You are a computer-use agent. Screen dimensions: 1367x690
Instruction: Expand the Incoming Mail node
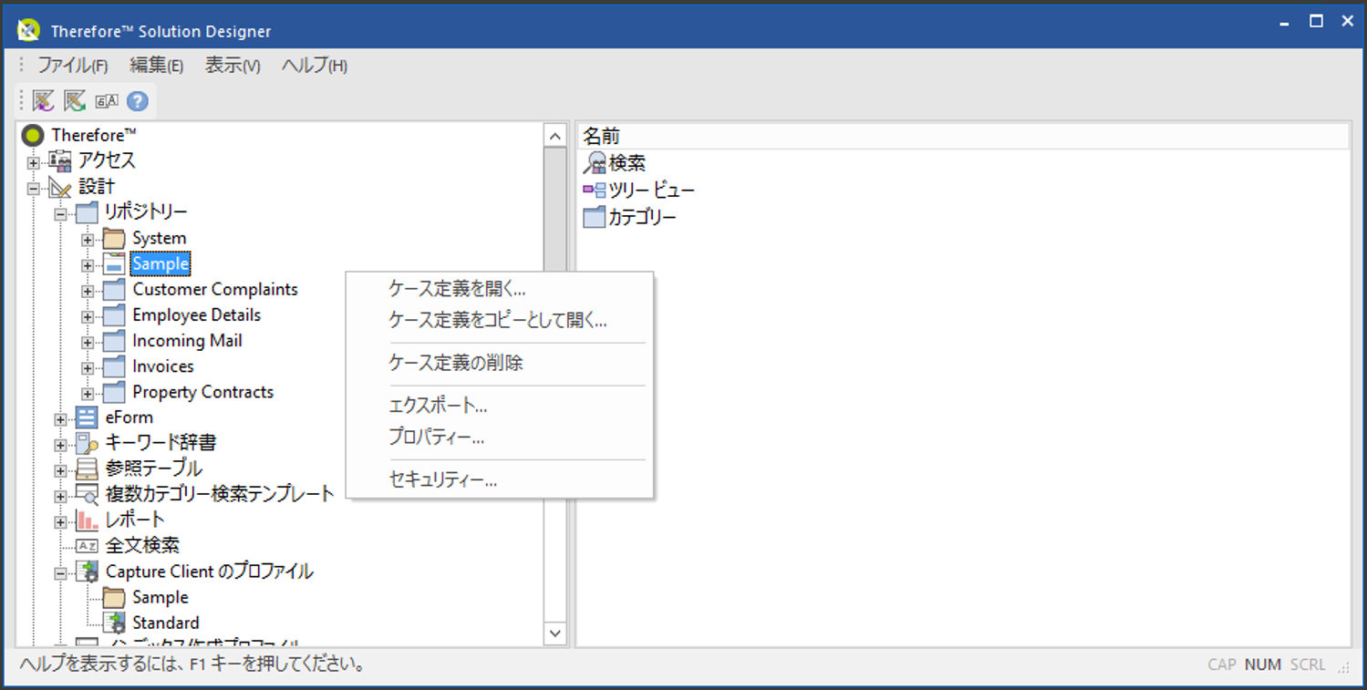pyautogui.click(x=88, y=342)
